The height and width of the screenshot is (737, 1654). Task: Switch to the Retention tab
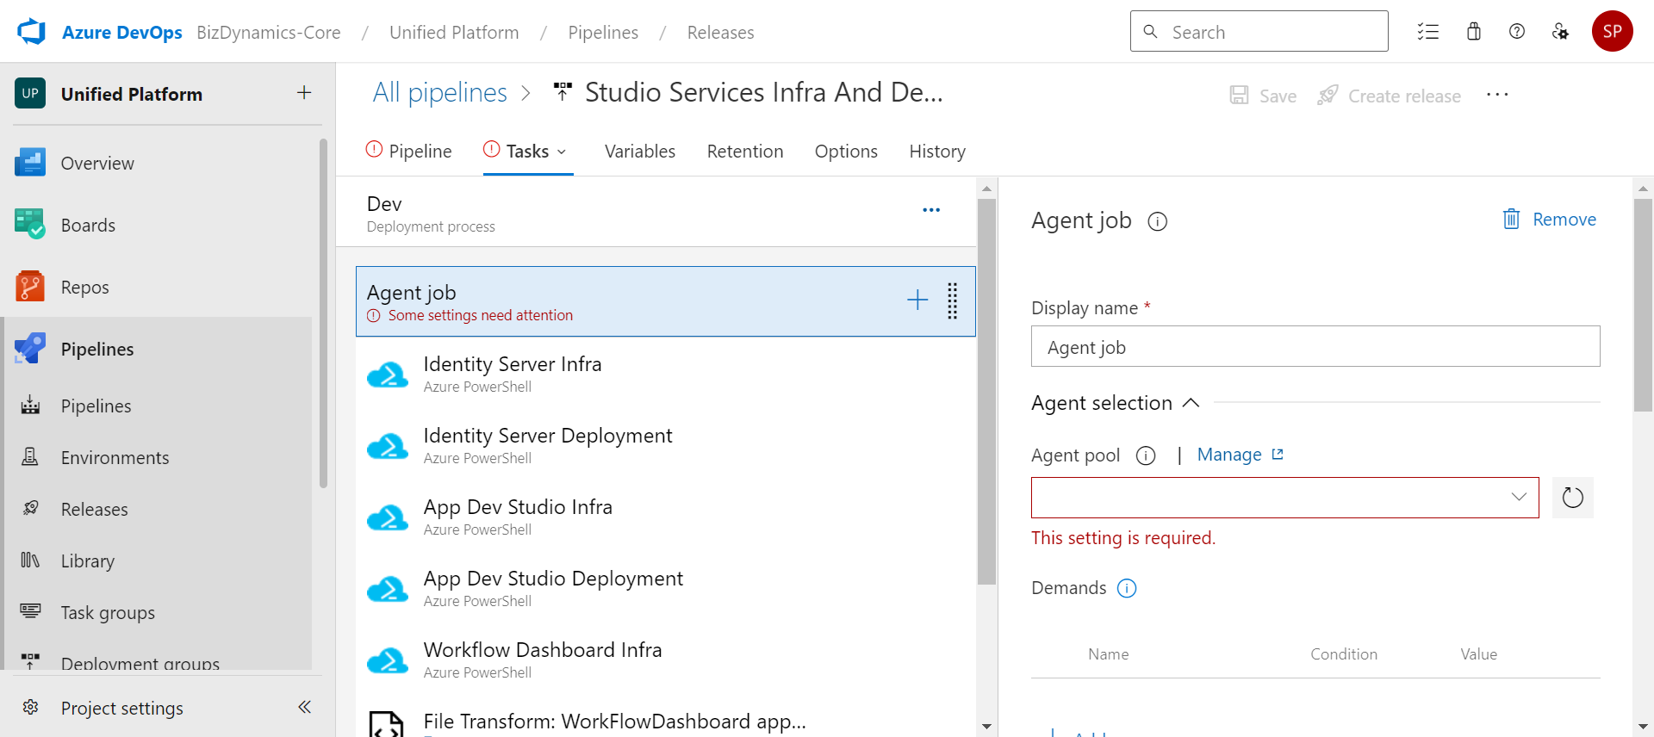(745, 151)
